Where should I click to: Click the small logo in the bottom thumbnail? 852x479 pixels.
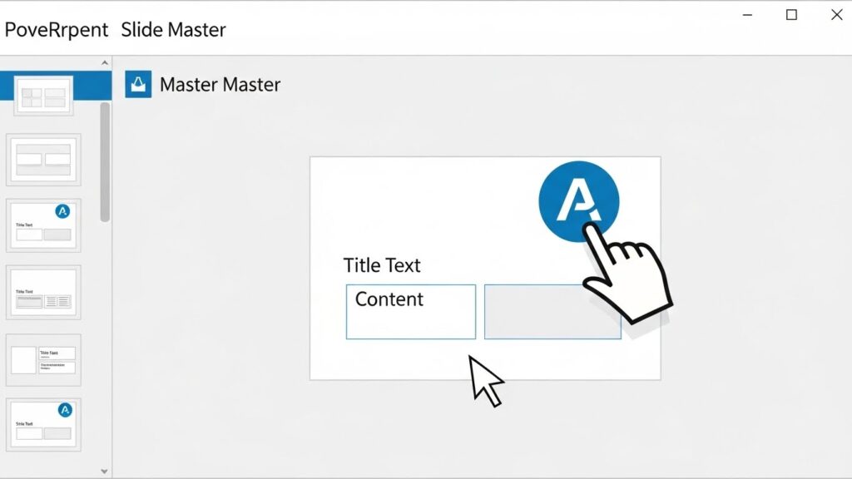point(65,410)
